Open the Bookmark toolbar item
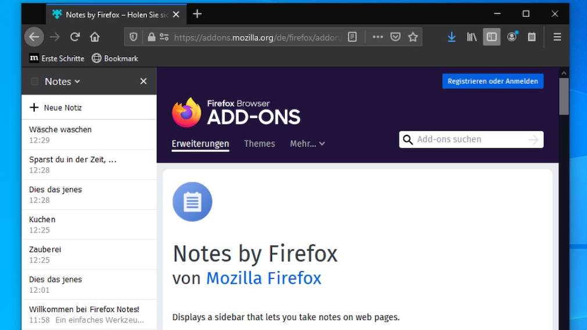 click(x=115, y=58)
